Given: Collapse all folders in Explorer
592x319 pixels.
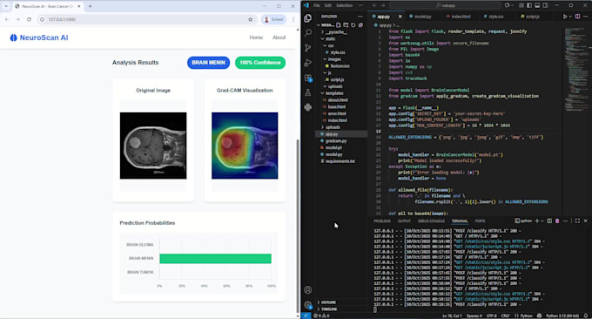Looking at the screenshot, I should (x=360, y=25).
